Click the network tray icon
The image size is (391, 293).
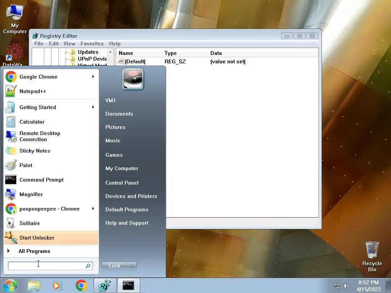coord(337,285)
